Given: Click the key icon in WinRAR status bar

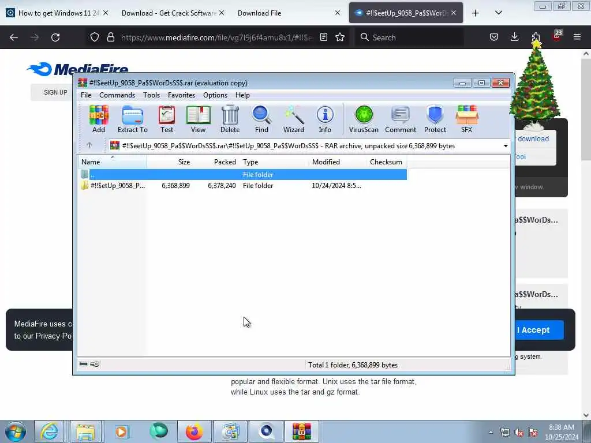Looking at the screenshot, I should 95,364.
